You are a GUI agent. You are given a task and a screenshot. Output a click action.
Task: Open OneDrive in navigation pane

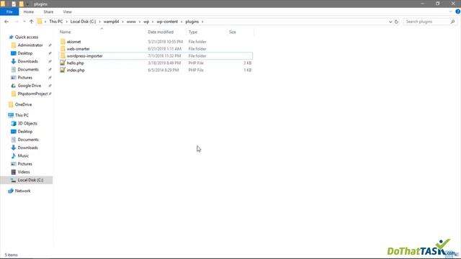(23, 104)
